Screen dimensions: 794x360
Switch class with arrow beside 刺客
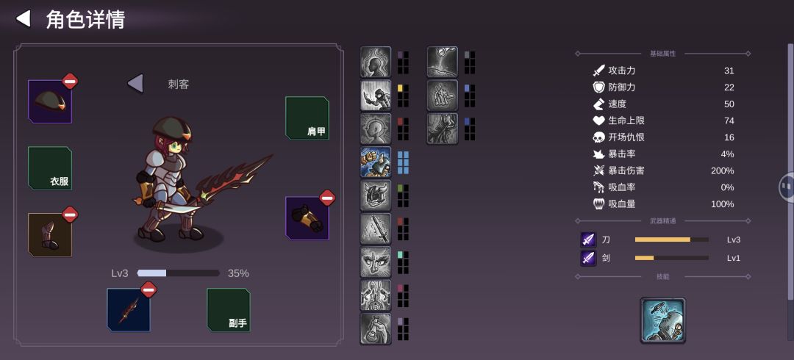(x=135, y=84)
